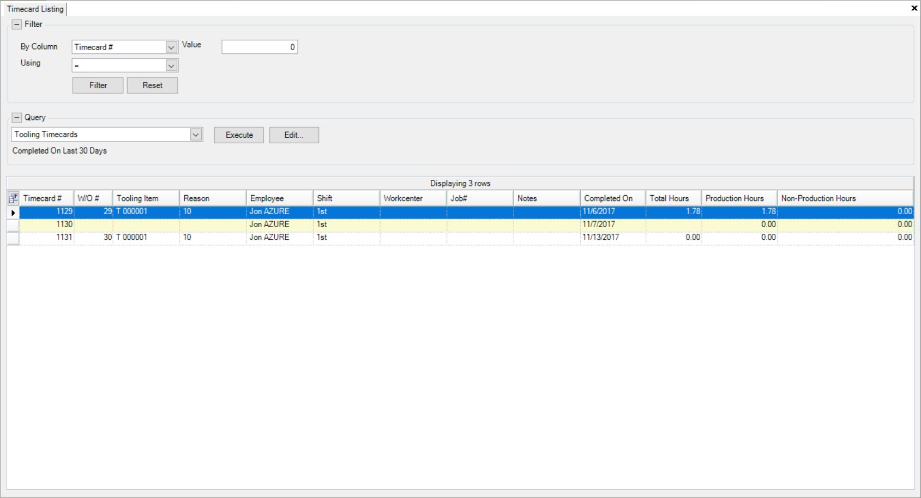The height and width of the screenshot is (498, 921).
Task: Sort by the Employee column header
Action: [280, 198]
